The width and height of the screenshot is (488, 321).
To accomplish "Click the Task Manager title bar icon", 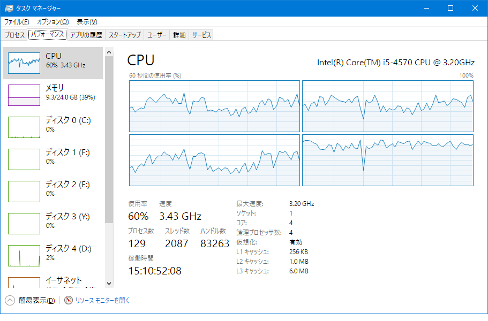I will coord(9,9).
